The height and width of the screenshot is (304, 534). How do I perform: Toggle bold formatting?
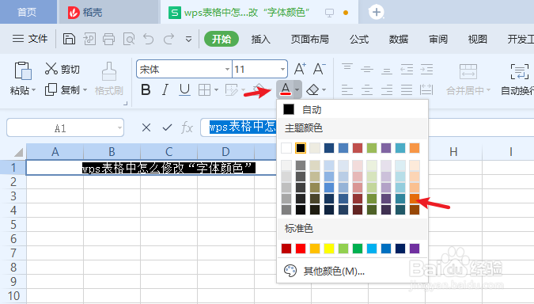pos(146,90)
